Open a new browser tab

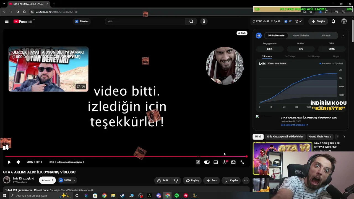coord(54,4)
